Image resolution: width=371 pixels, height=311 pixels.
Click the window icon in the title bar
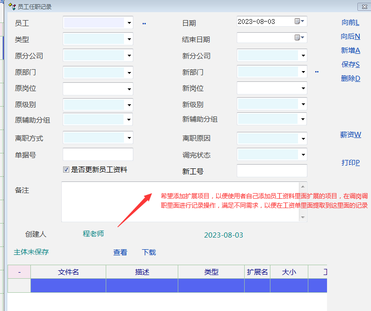(12, 7)
